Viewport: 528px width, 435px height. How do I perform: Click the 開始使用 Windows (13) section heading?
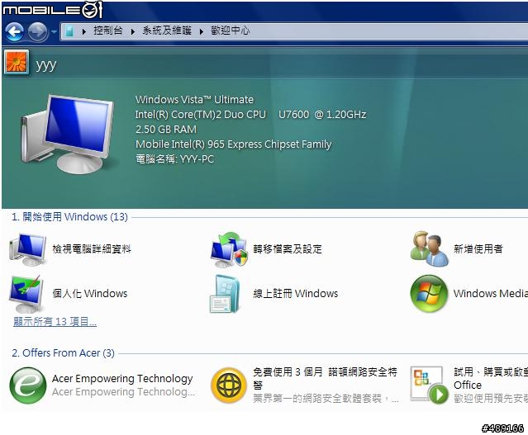tap(69, 216)
